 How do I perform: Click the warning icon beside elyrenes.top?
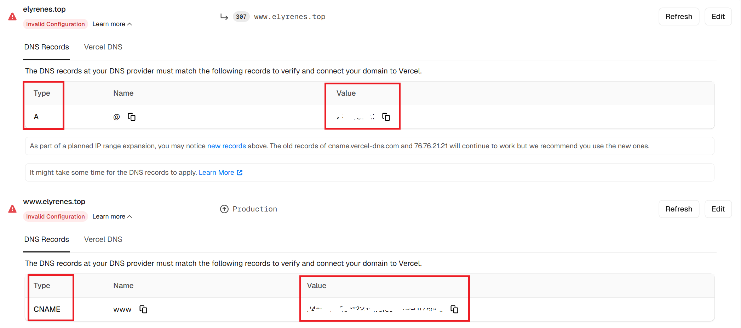point(12,17)
